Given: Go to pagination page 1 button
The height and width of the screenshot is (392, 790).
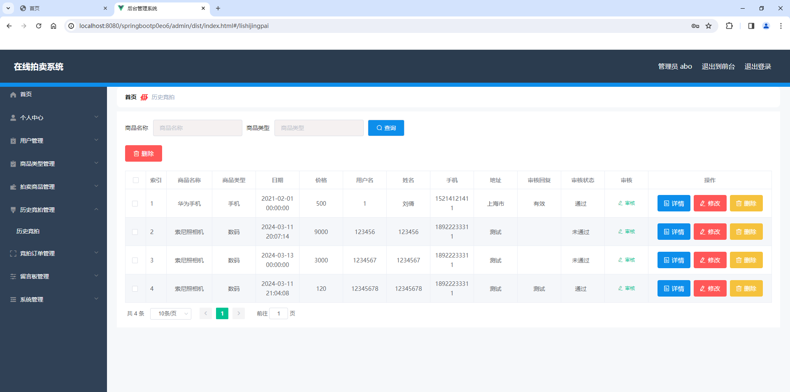Looking at the screenshot, I should [x=222, y=313].
